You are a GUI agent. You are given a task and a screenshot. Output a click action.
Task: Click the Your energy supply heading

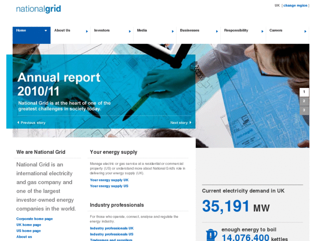[113, 152]
